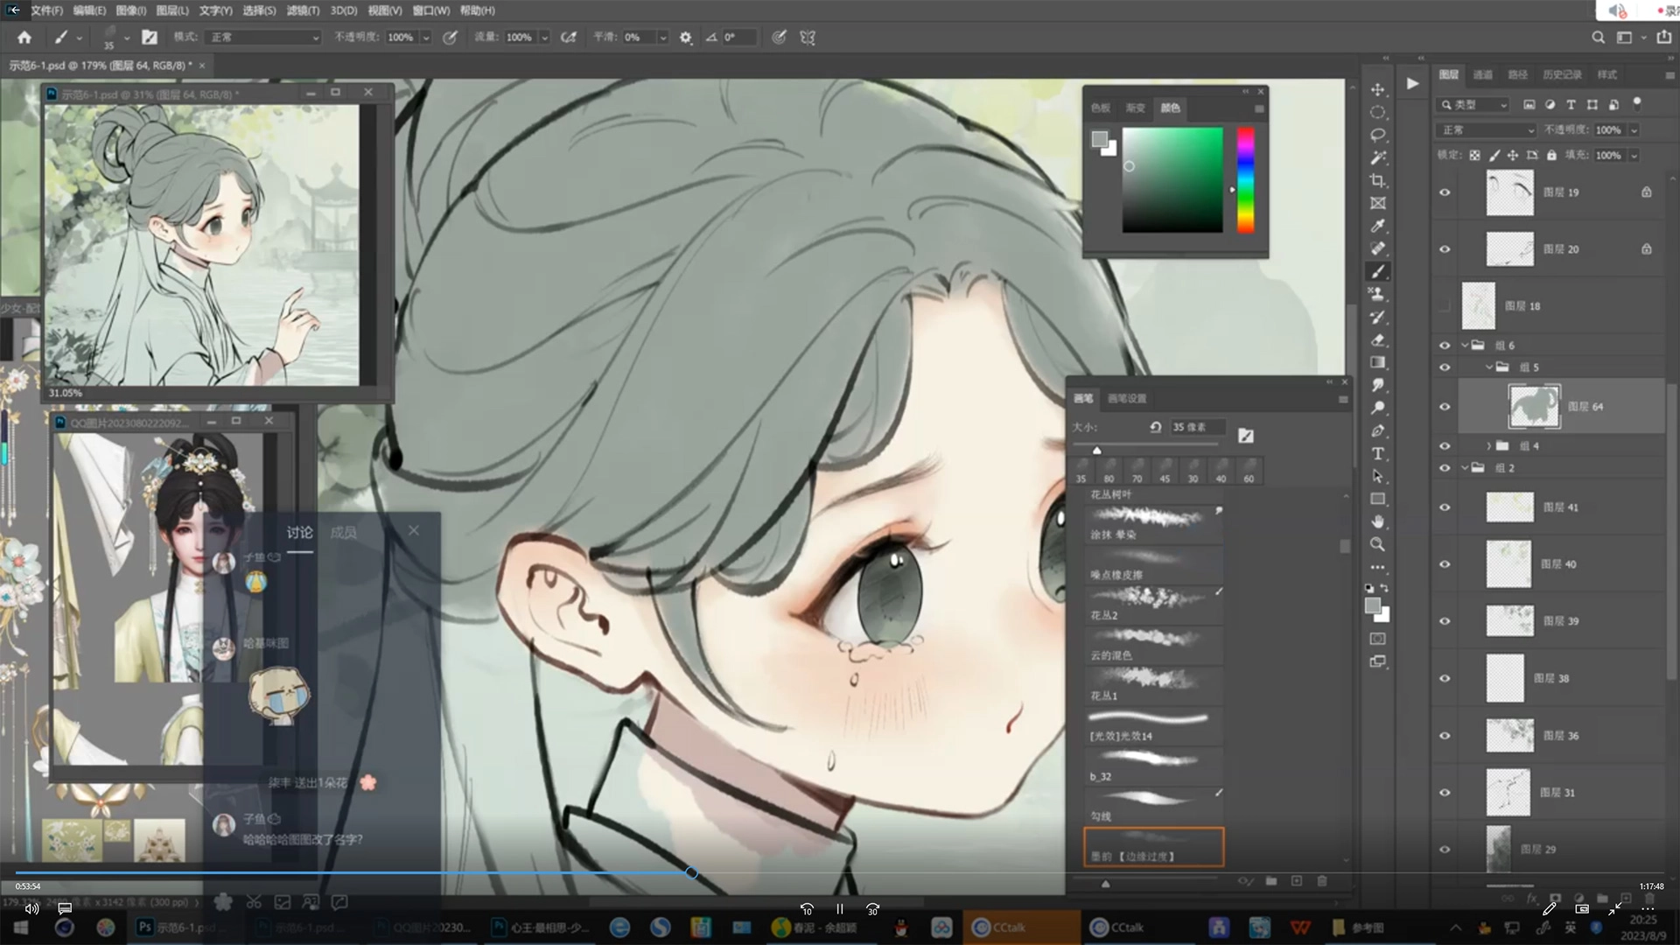Hide layer 图层 41 eye icon
1680x945 pixels.
1445,507
